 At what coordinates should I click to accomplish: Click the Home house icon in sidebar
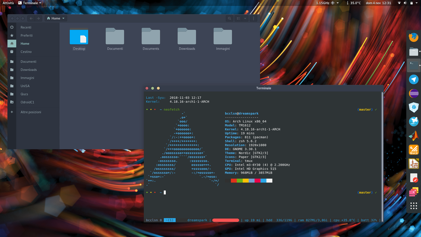tap(12, 43)
